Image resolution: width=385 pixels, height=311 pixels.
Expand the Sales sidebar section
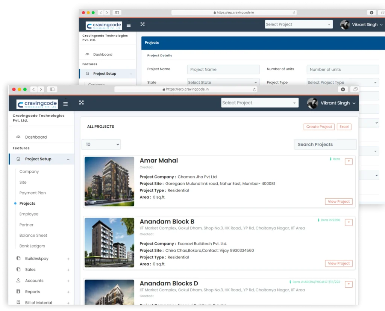[68, 270]
